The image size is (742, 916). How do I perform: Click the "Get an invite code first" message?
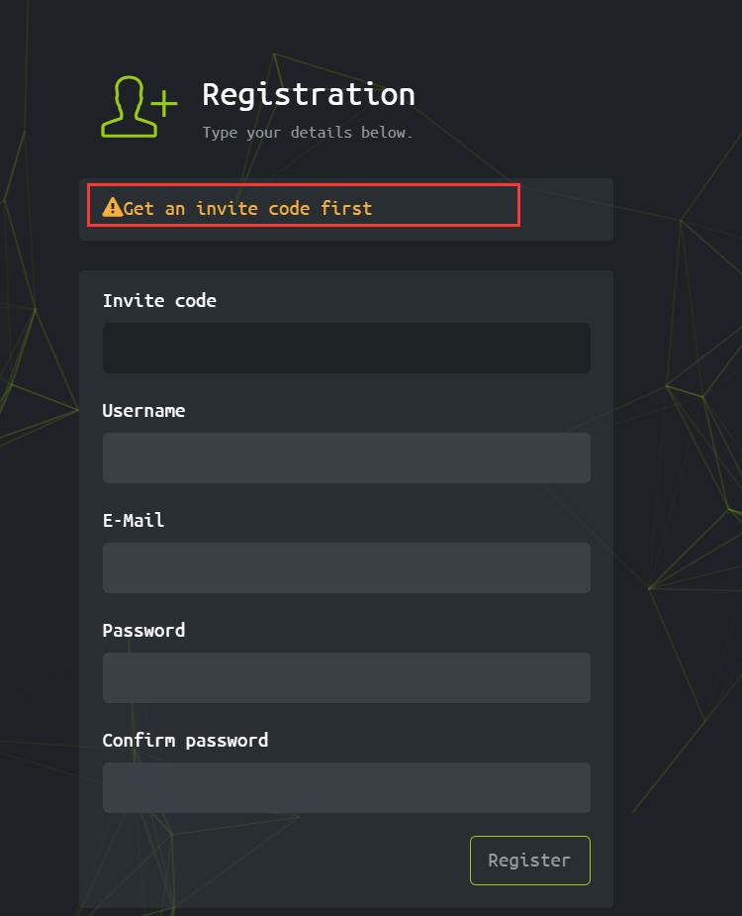pos(247,208)
